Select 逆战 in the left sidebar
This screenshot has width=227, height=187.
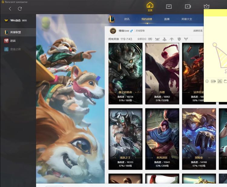point(12,41)
